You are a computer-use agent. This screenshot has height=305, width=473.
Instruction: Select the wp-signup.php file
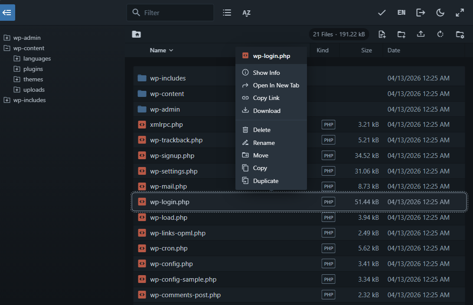coord(299,156)
